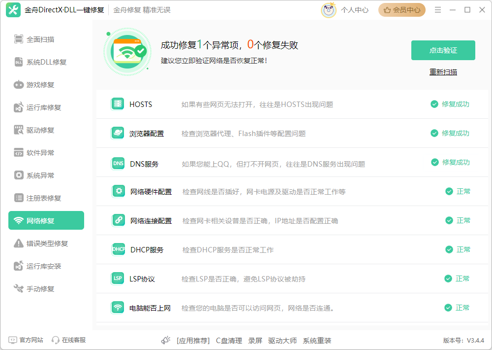Click the 成功修复1个异常项 headline

[x=229, y=45]
